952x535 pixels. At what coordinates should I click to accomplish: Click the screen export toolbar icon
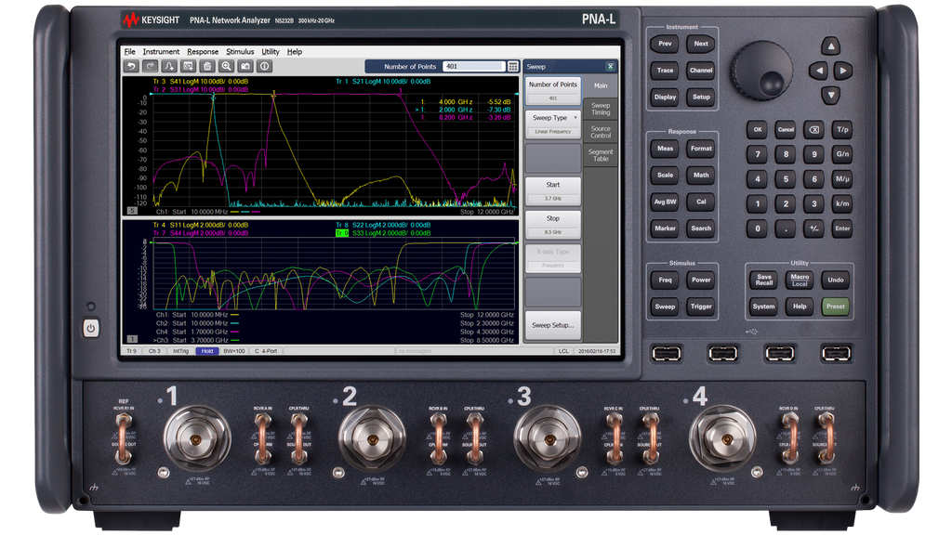(x=188, y=66)
